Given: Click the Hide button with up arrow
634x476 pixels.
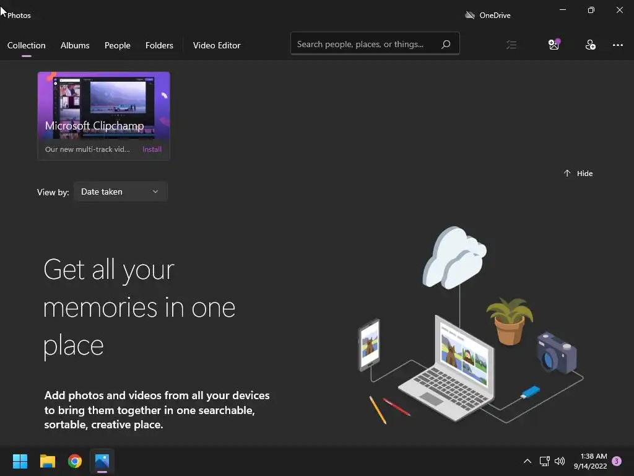Looking at the screenshot, I should click(x=578, y=174).
